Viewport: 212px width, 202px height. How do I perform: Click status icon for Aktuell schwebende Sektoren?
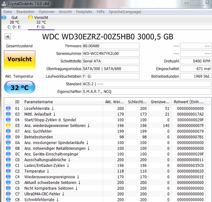point(8,183)
